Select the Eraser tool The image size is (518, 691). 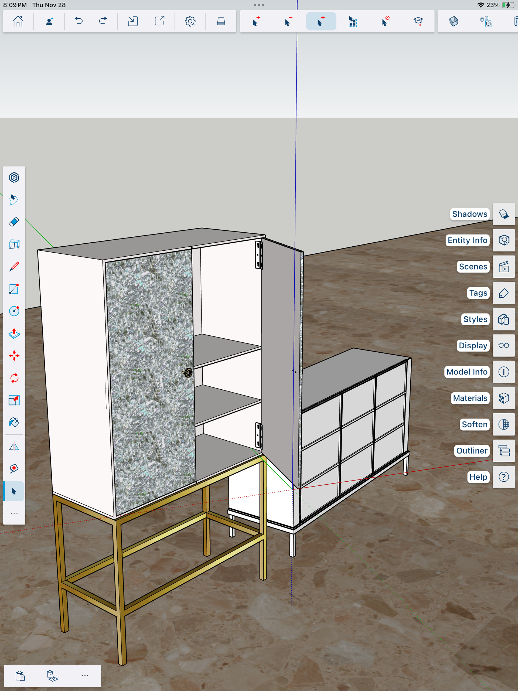tap(14, 222)
